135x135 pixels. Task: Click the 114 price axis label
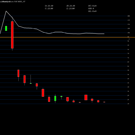pyautogui.click(x=129, y=24)
